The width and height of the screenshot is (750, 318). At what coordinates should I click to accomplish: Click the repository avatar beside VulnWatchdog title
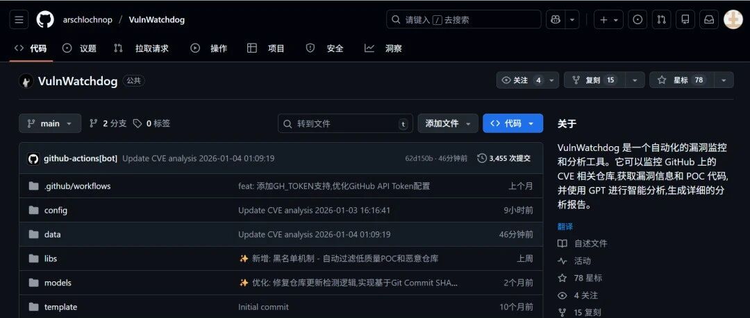[x=26, y=81]
